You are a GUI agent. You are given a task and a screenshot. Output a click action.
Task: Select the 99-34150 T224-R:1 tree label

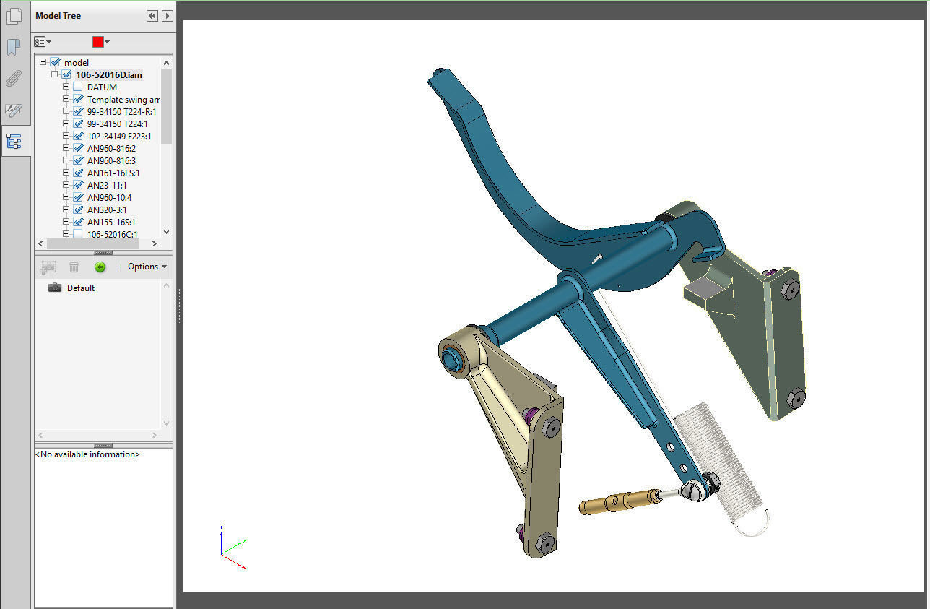click(122, 111)
